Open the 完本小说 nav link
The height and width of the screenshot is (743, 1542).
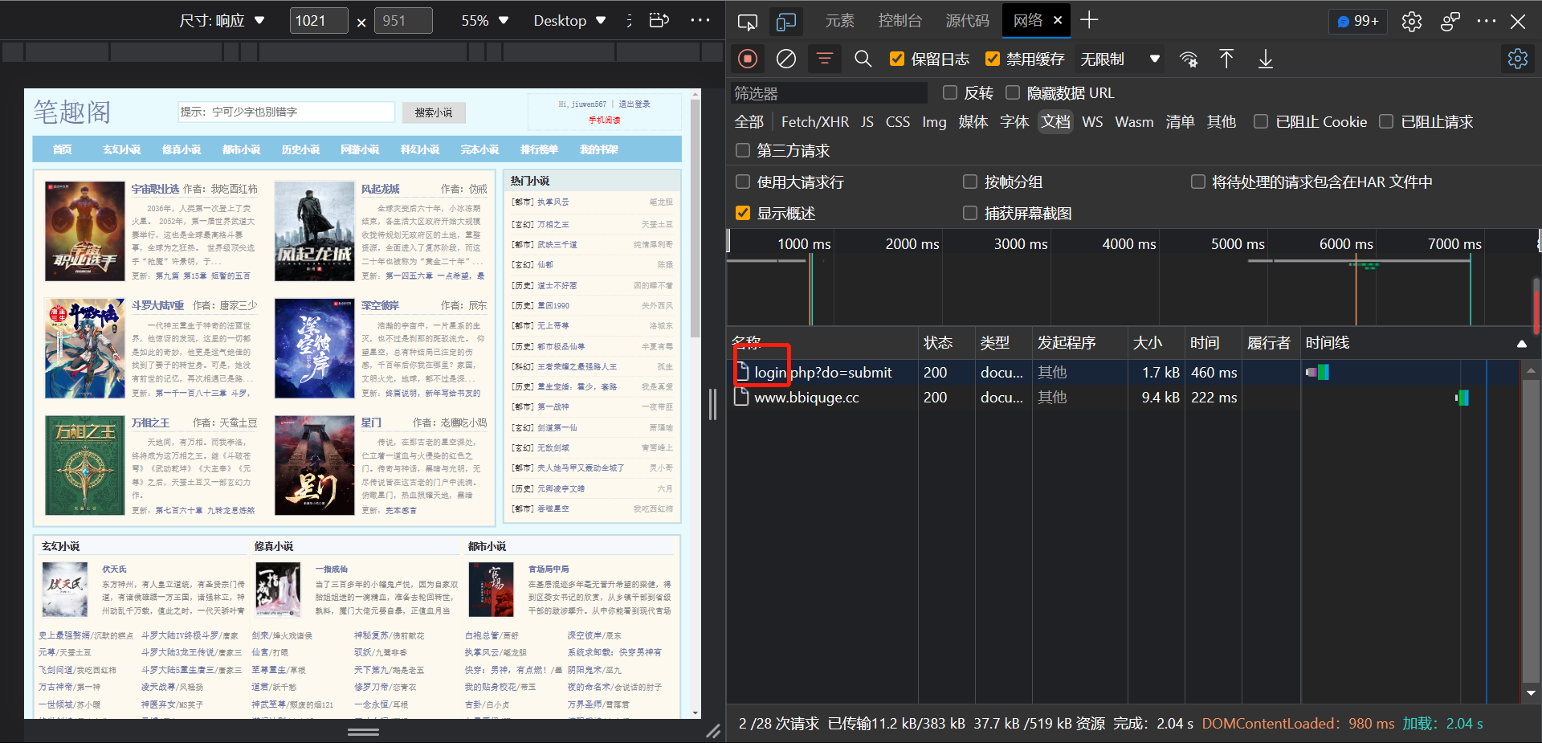(479, 149)
